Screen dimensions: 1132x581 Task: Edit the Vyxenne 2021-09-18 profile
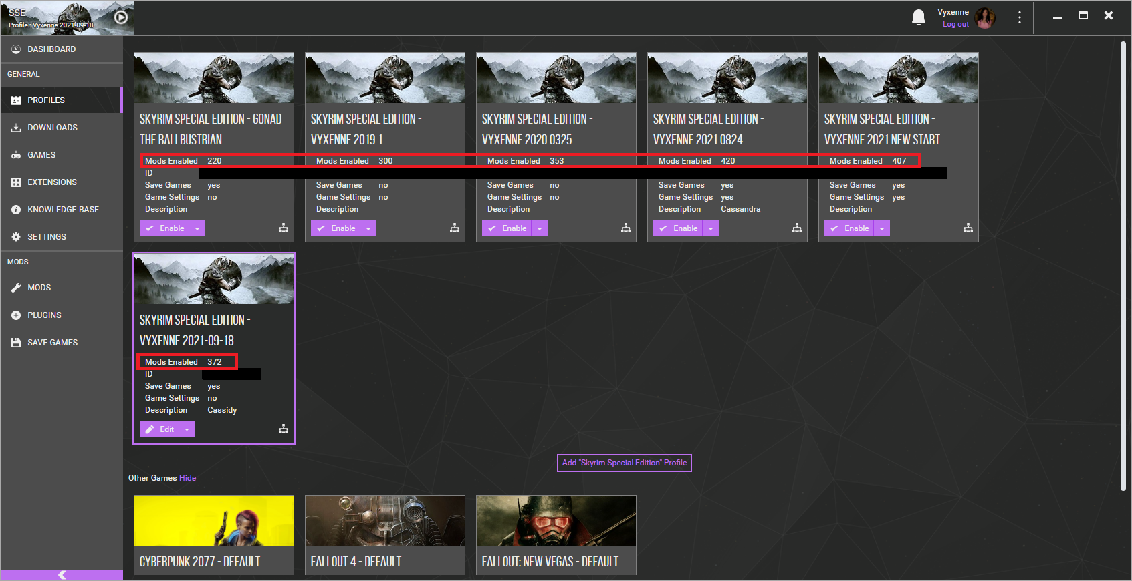click(159, 429)
